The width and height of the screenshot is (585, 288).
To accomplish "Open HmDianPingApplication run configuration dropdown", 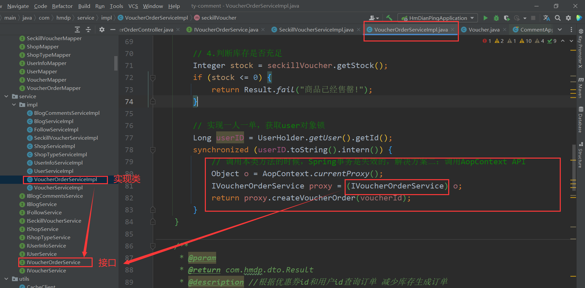I will [438, 18].
